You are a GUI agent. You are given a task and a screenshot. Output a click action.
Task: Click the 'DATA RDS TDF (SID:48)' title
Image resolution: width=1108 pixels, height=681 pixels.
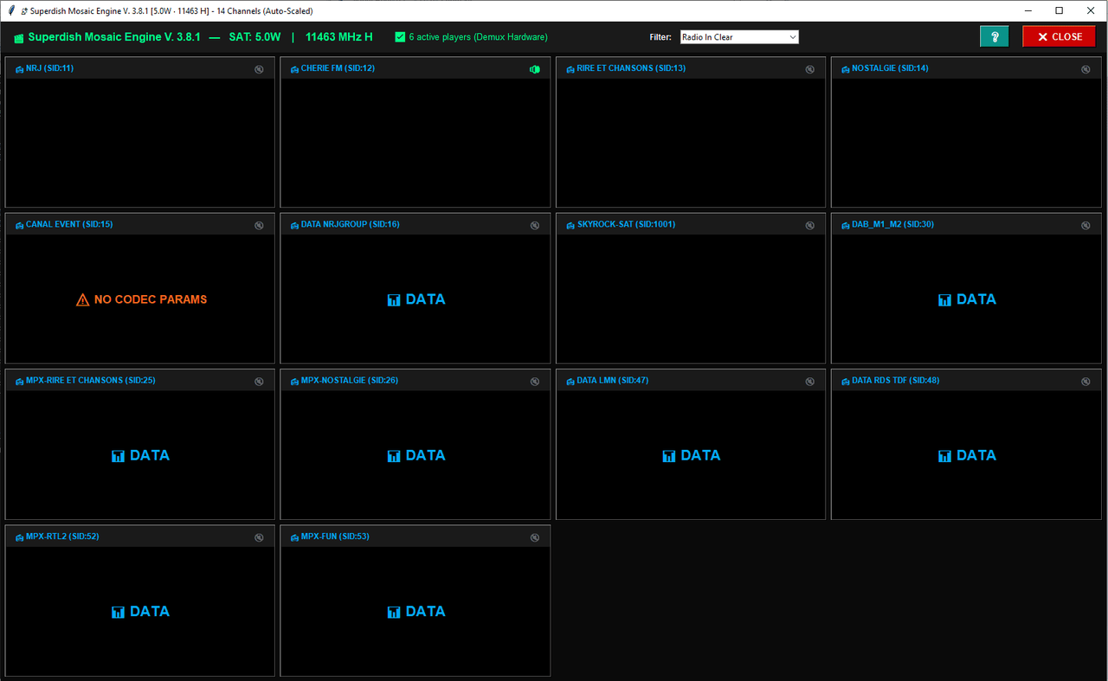(x=895, y=381)
